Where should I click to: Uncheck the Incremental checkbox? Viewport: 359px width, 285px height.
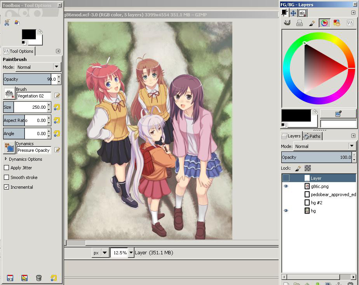coord(6,187)
